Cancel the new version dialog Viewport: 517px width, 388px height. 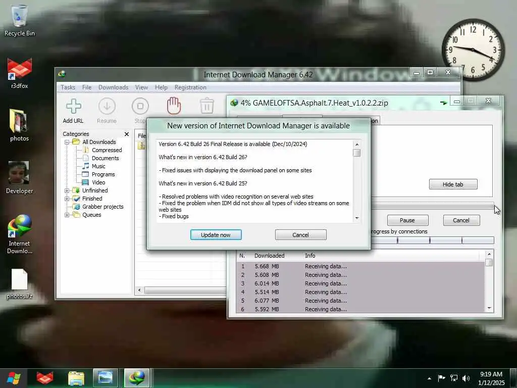301,235
